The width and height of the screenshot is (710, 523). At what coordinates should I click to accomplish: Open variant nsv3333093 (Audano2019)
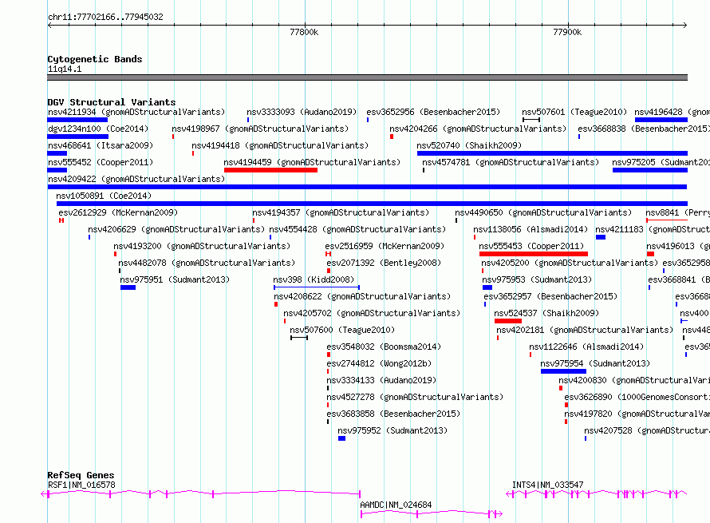tap(302, 112)
